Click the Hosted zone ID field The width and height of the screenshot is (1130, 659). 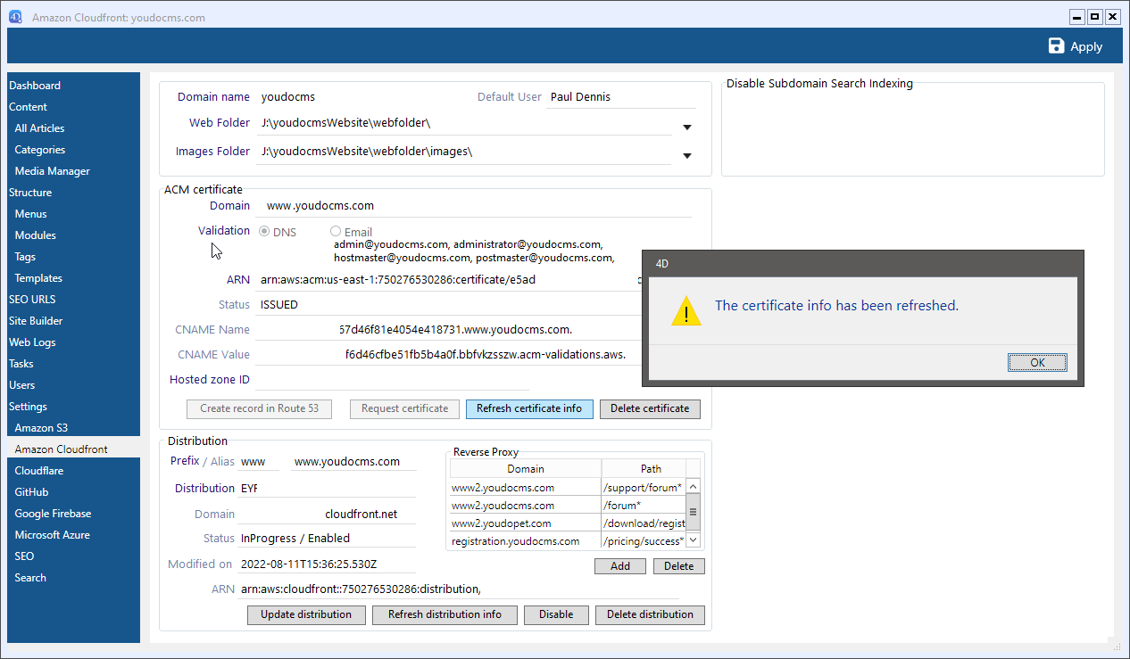[x=391, y=380]
